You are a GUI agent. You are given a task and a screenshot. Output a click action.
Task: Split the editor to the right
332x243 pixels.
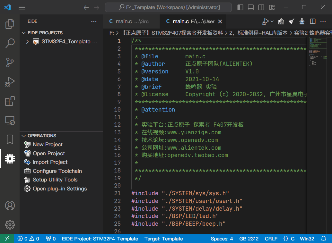coord(312,21)
